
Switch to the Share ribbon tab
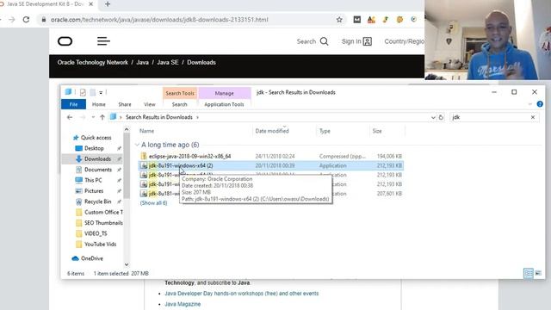pos(125,104)
